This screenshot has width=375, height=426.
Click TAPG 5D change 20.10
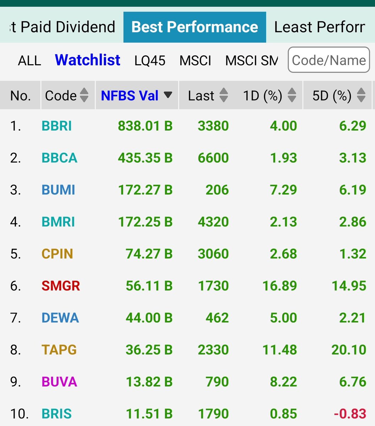click(349, 350)
